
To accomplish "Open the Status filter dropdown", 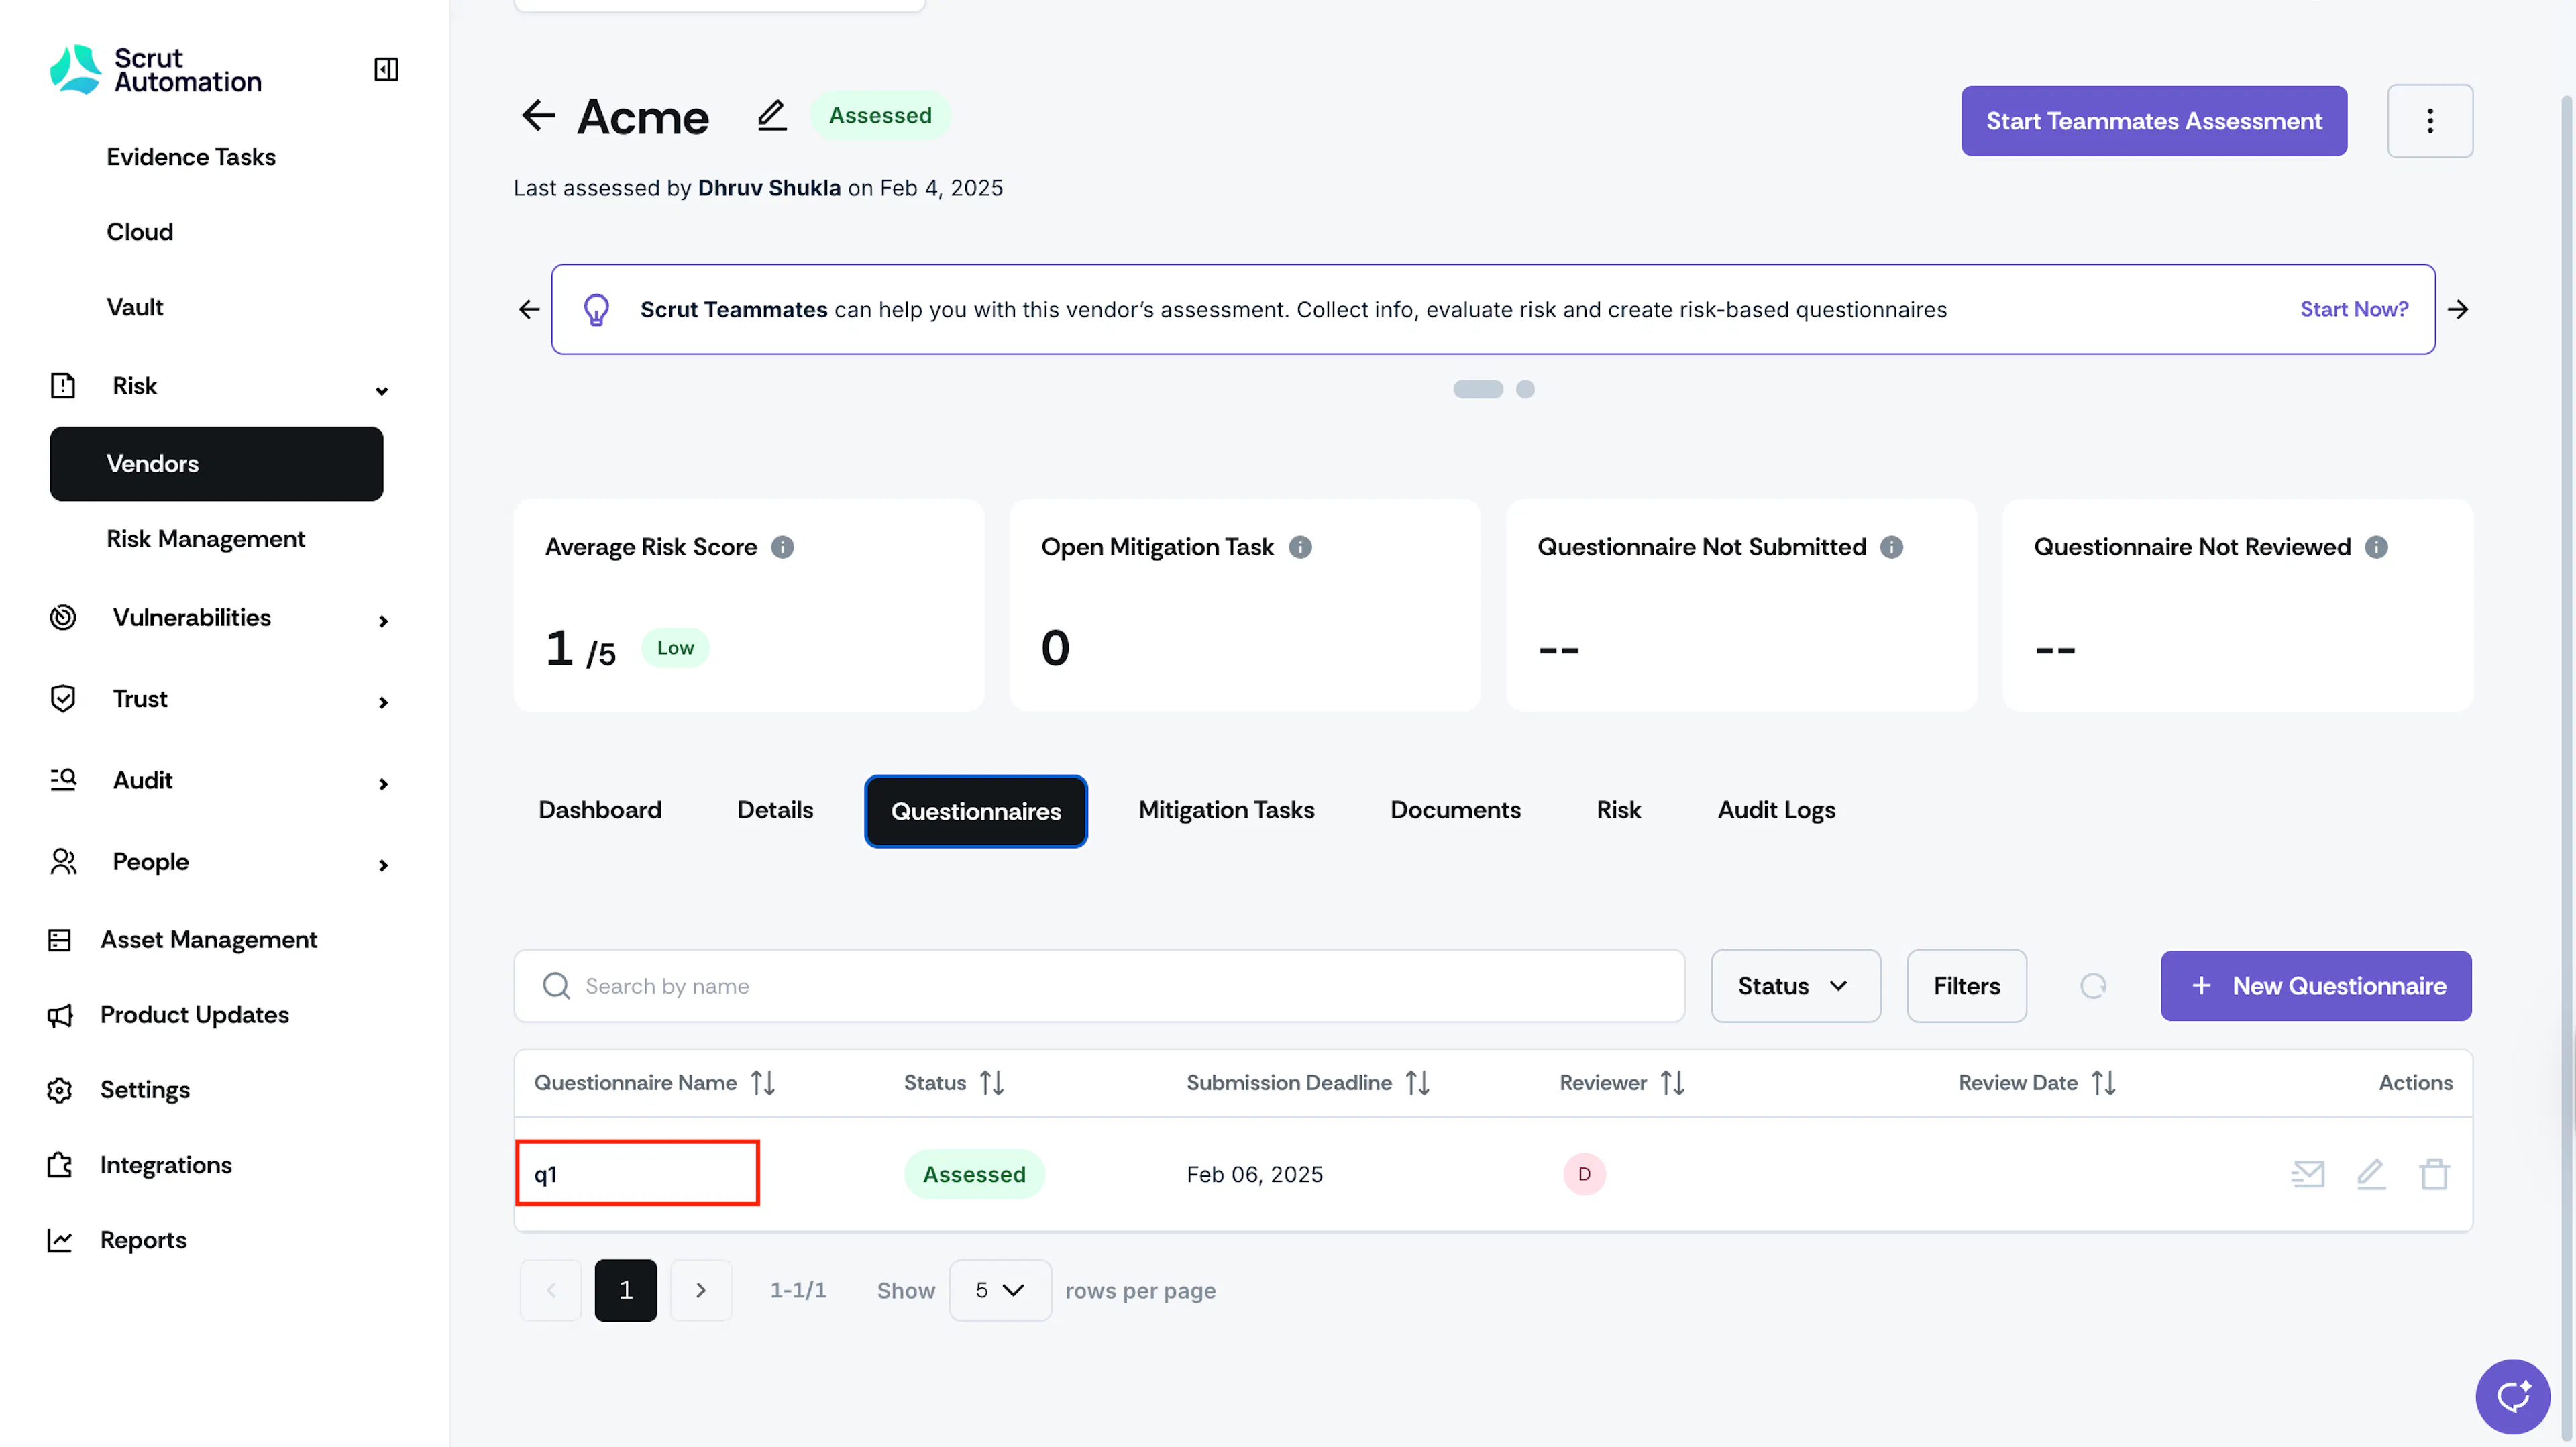I will click(x=1795, y=986).
